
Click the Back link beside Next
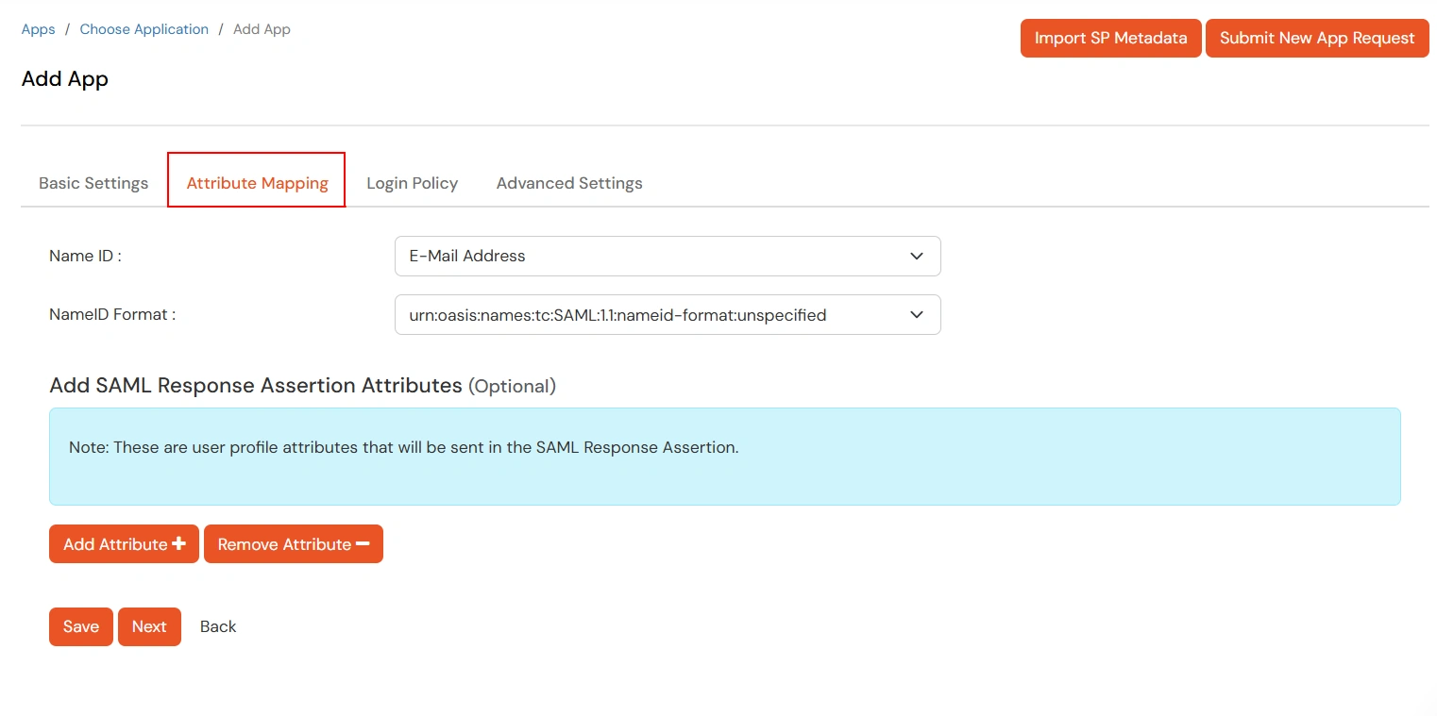pyautogui.click(x=217, y=625)
